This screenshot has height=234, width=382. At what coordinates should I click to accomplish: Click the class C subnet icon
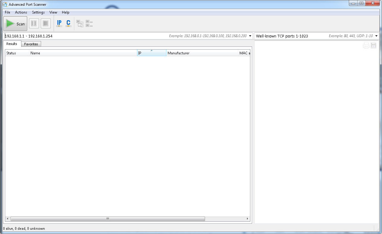click(x=68, y=23)
